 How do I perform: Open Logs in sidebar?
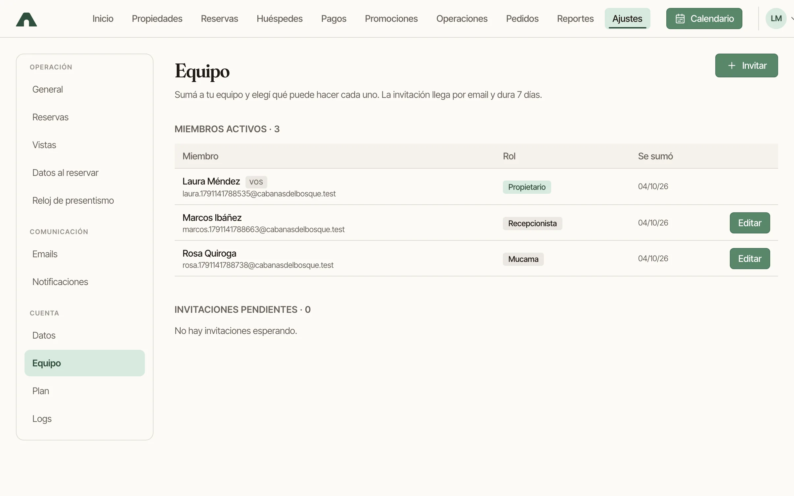click(85, 419)
